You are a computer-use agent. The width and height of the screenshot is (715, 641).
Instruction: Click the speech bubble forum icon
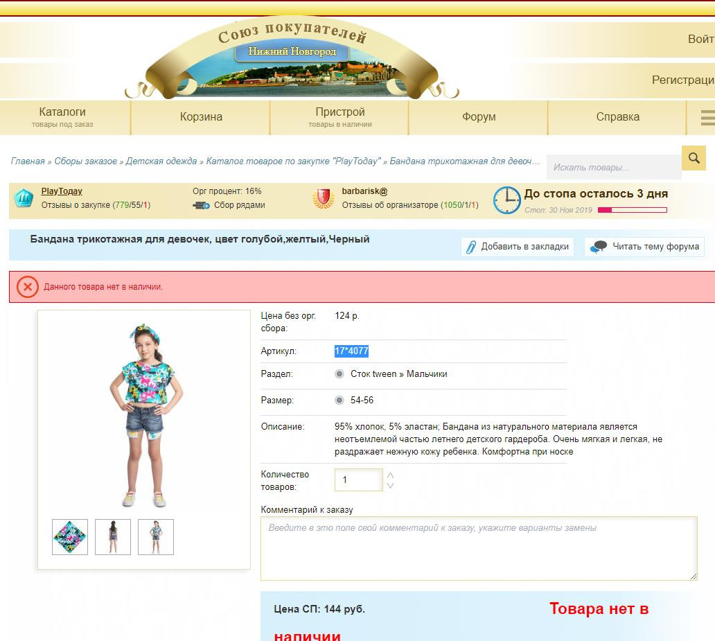click(599, 247)
